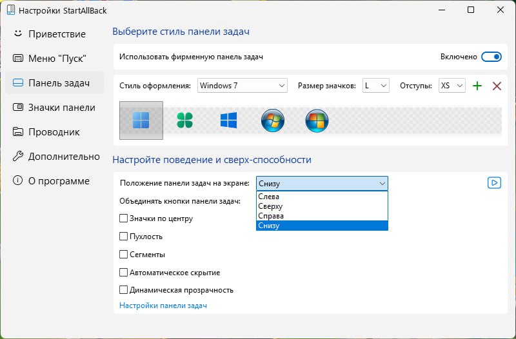Go to the 'Меню "Пуск"' section
Viewport: 516px width, 339px height.
(x=57, y=58)
